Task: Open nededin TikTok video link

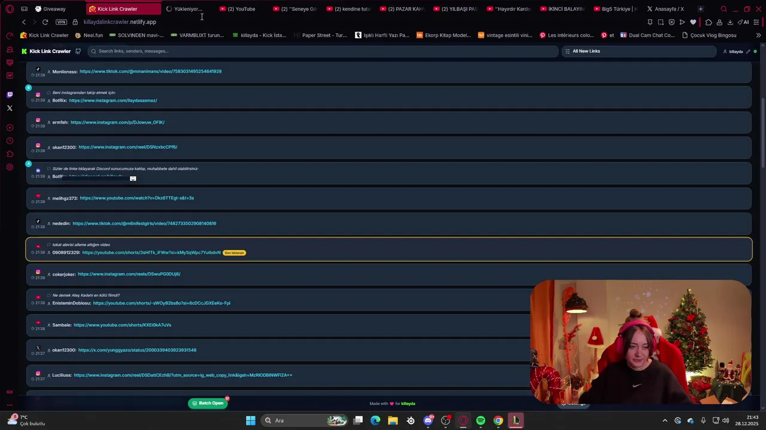Action: [144, 223]
